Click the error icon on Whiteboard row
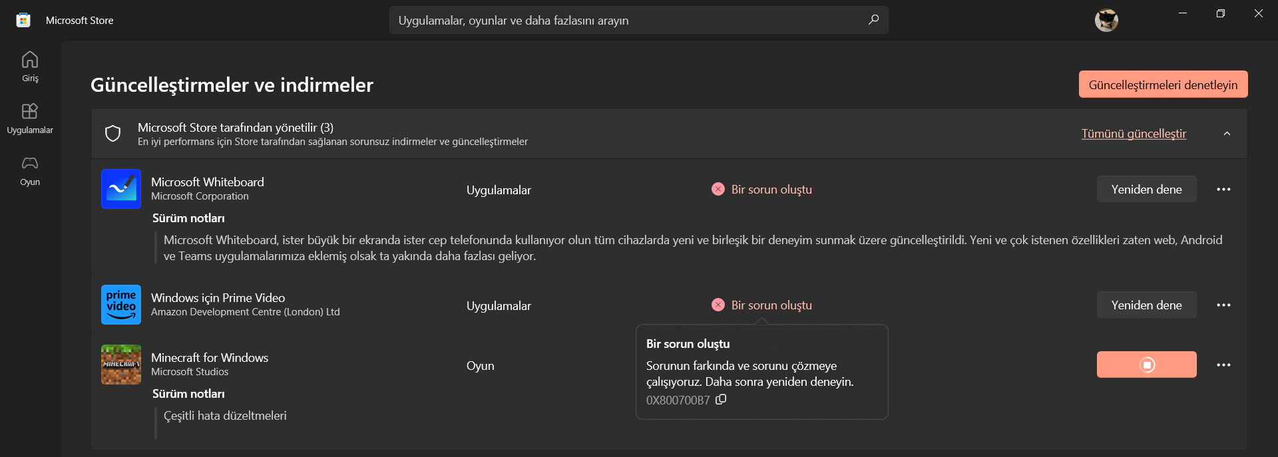This screenshot has height=457, width=1278. pyautogui.click(x=718, y=190)
